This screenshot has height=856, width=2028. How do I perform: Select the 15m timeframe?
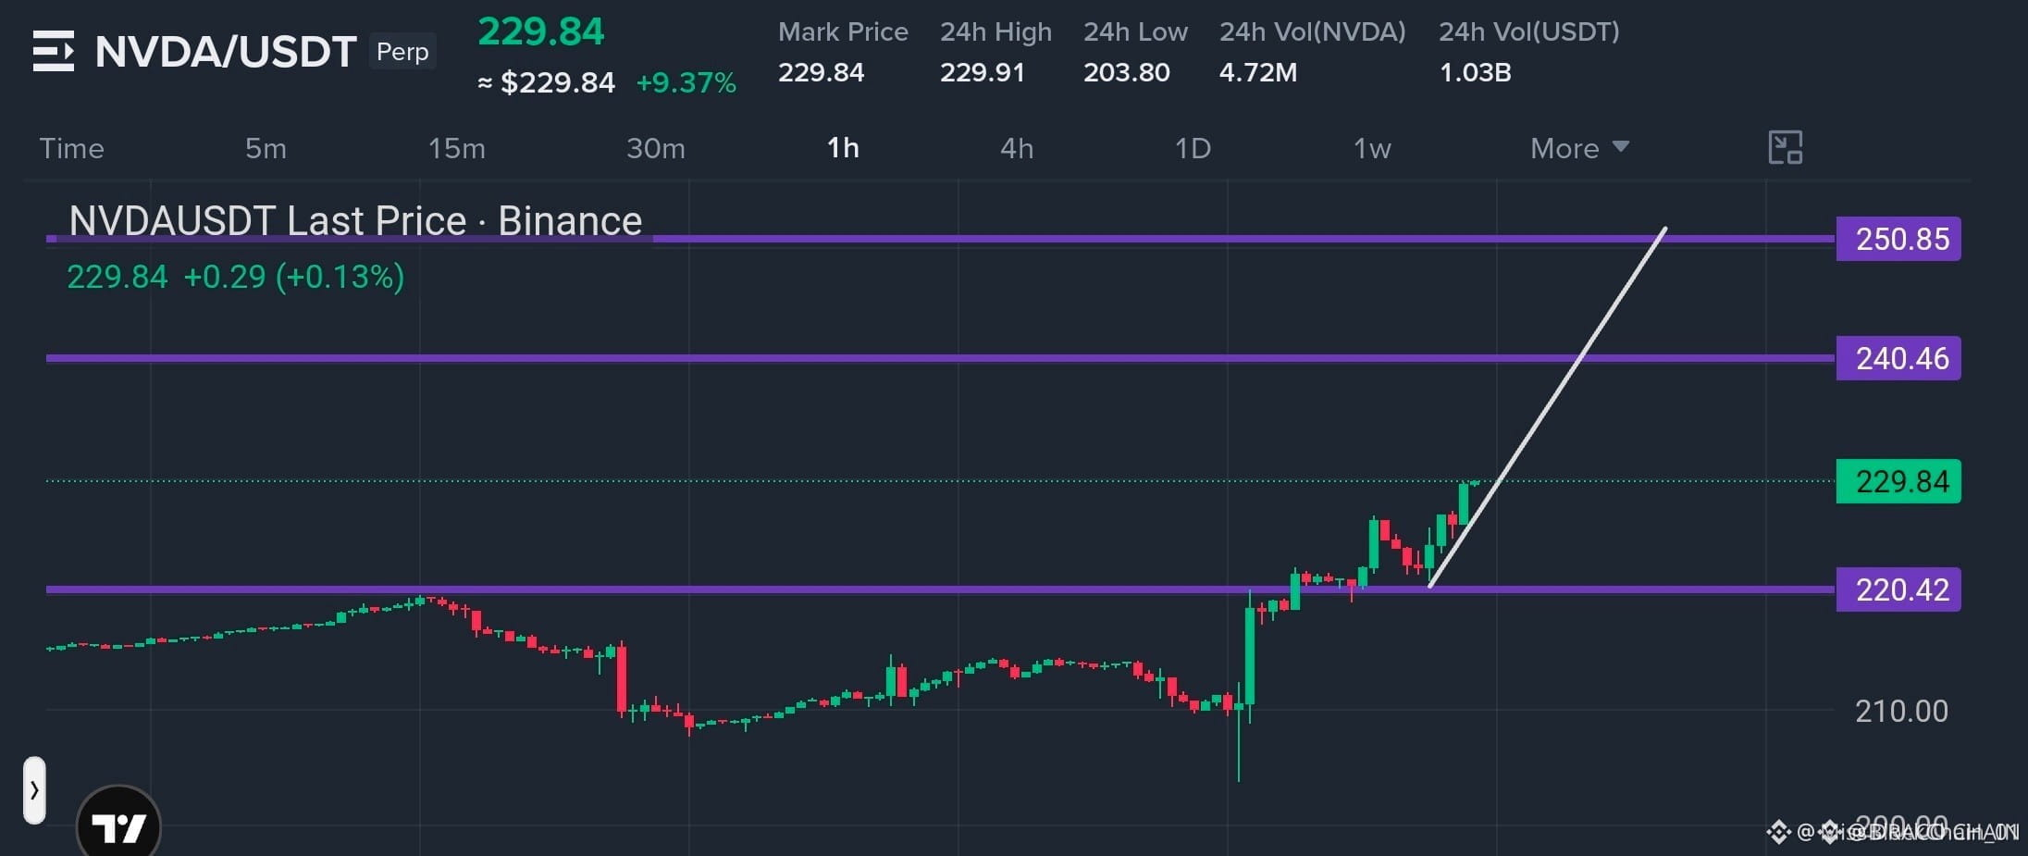(456, 148)
